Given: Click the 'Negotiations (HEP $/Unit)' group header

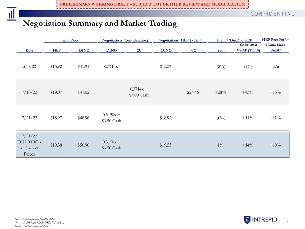Looking at the screenshot, I should click(x=180, y=40).
